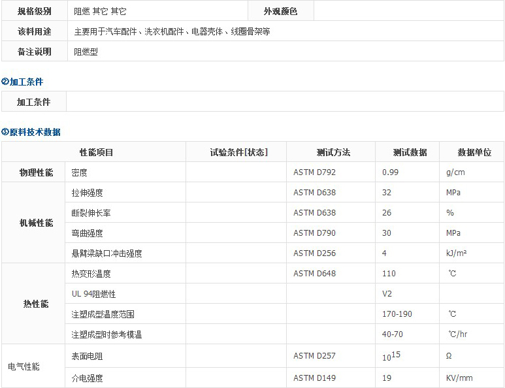Click the empty field next to 外观颜色
Viewport: 505px width, 388px height.
(409, 11)
